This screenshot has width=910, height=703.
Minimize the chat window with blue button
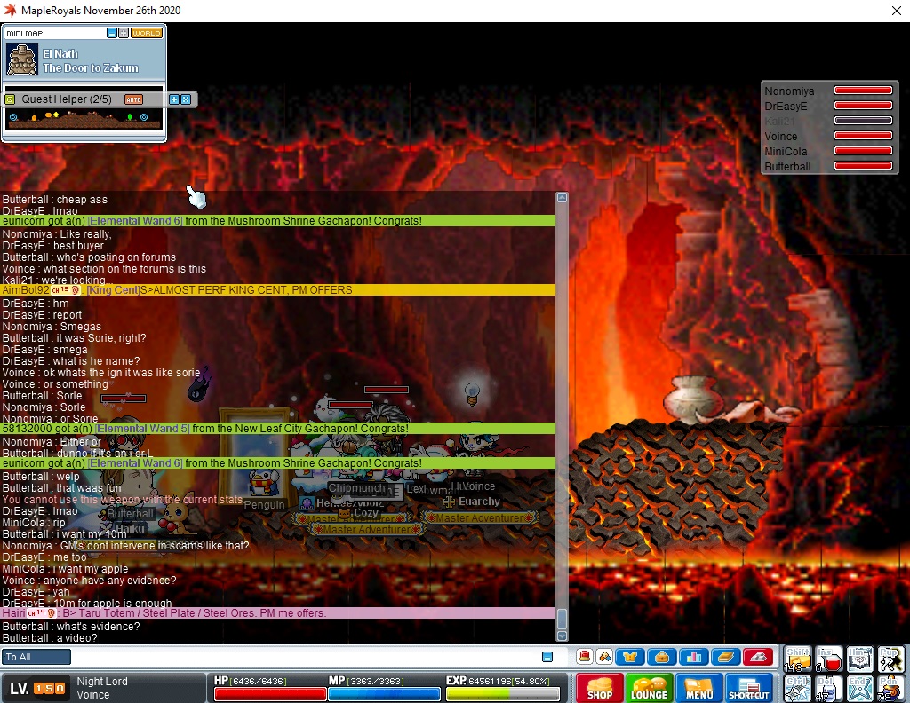[x=547, y=657]
